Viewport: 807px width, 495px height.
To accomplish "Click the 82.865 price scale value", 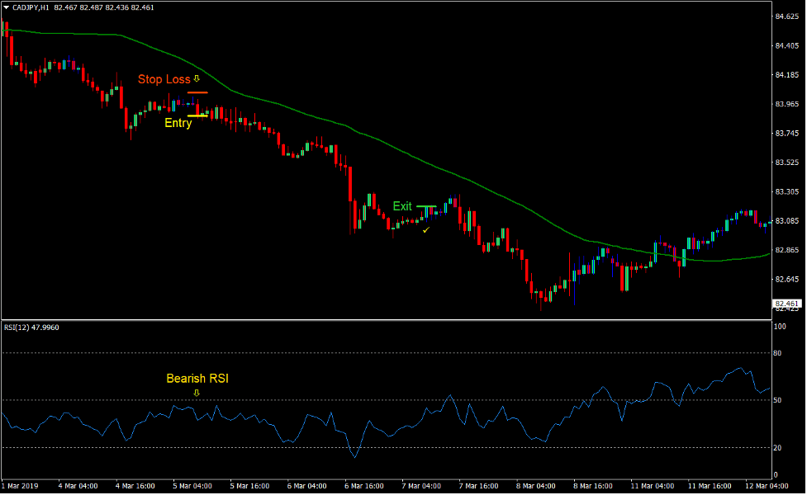I will click(788, 248).
